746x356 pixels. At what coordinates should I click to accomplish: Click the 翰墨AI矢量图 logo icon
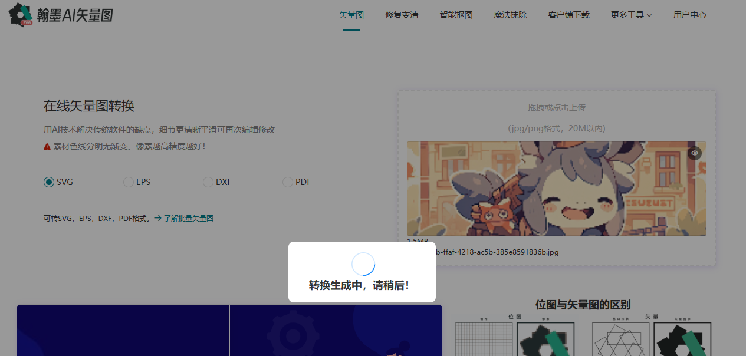click(x=20, y=14)
